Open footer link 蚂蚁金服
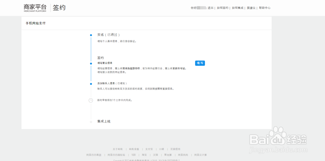 [x=134, y=149]
